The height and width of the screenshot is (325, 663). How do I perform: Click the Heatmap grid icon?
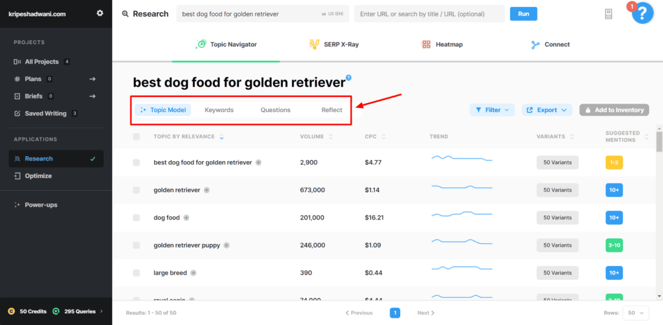426,45
